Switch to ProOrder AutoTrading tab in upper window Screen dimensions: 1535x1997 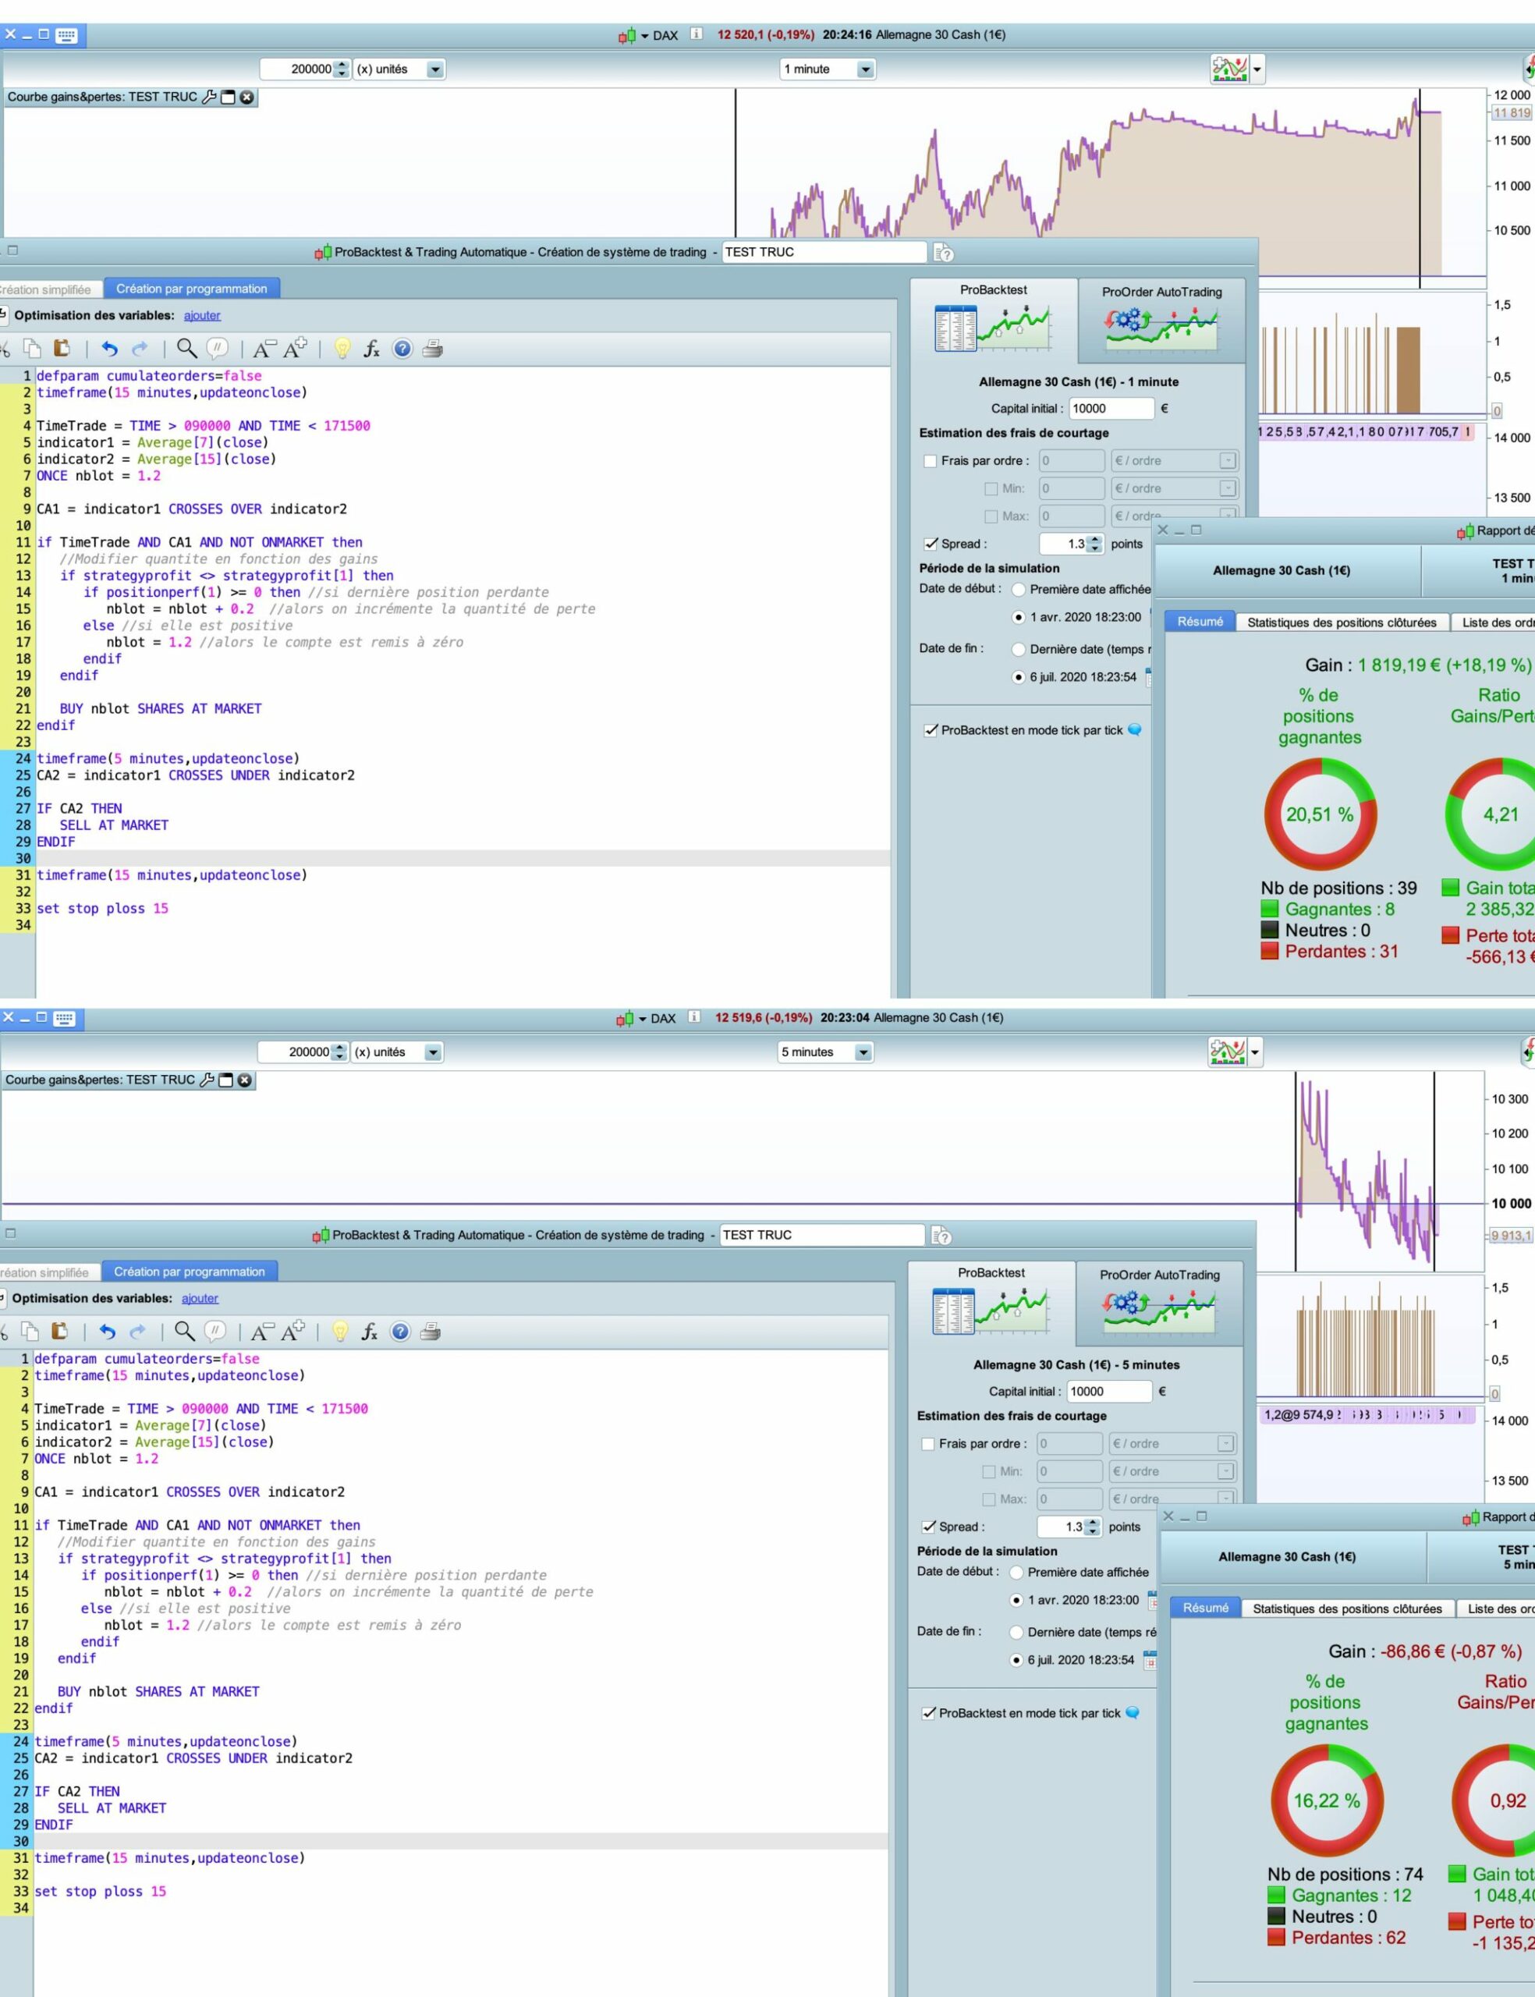pos(1161,318)
